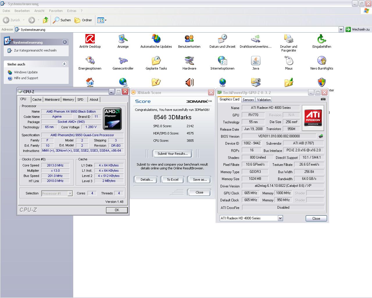Click the Wechseln zu go button
This screenshot has height=298, width=372.
(x=357, y=29)
